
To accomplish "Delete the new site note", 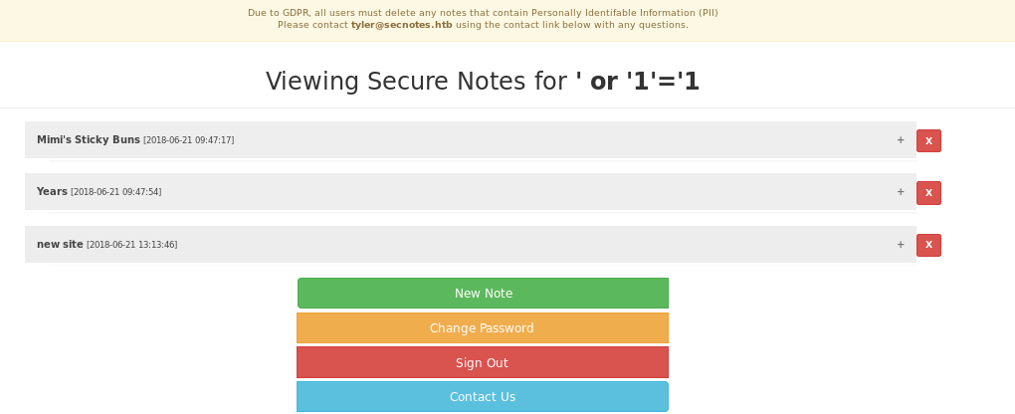I will (928, 246).
